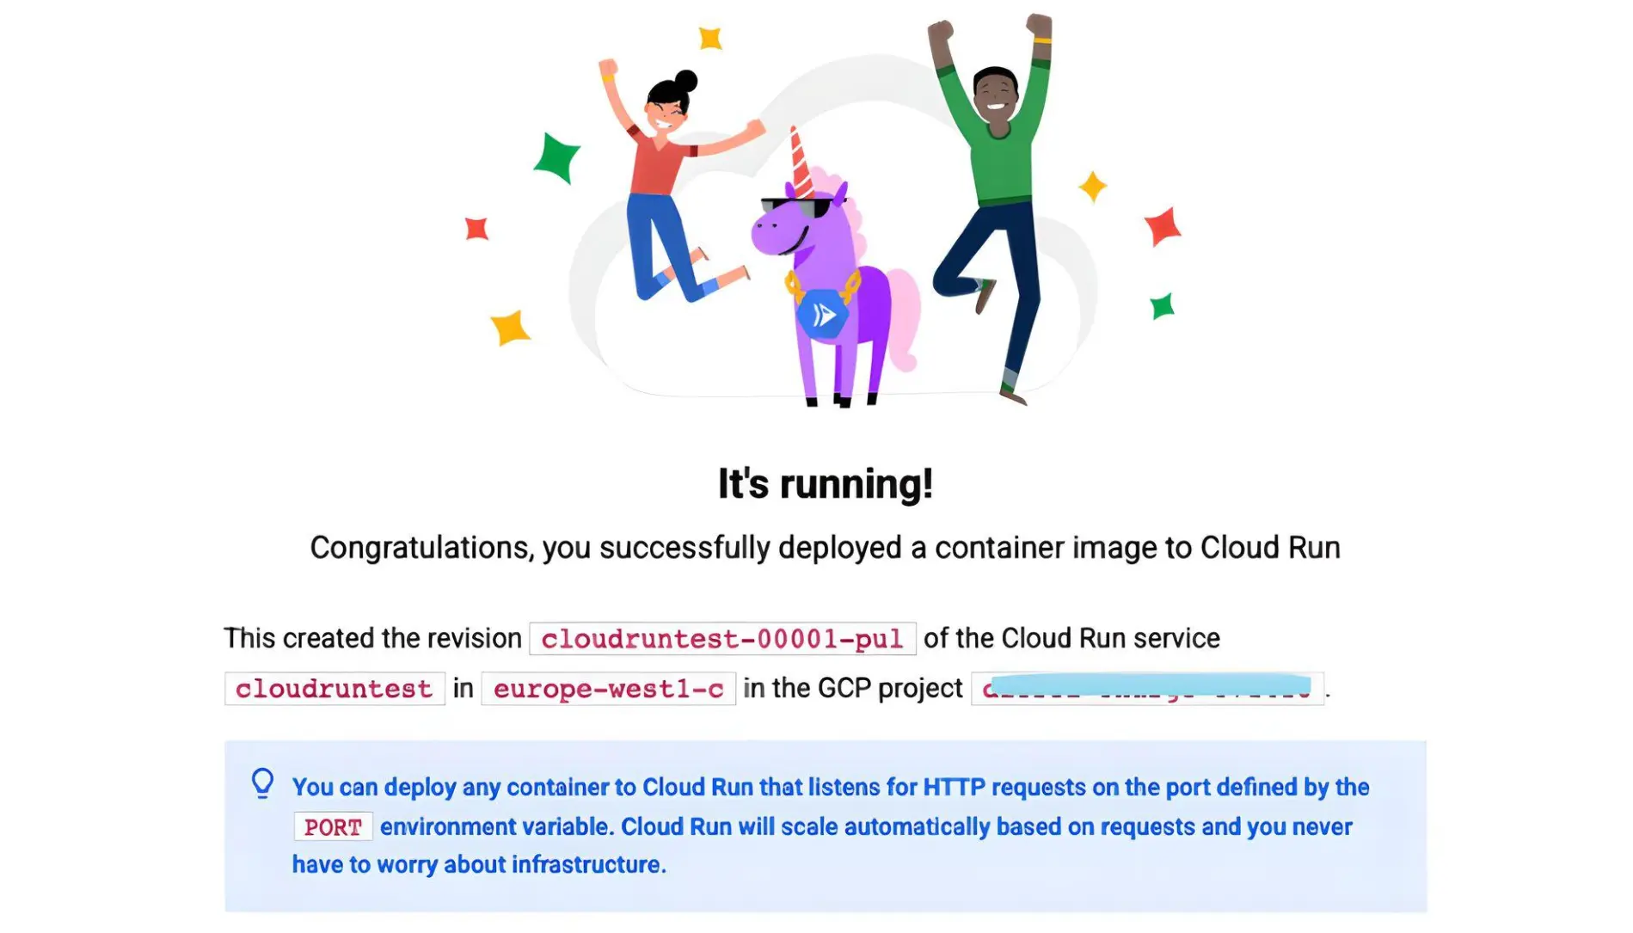Click the "It's running!" heading

pos(825,484)
